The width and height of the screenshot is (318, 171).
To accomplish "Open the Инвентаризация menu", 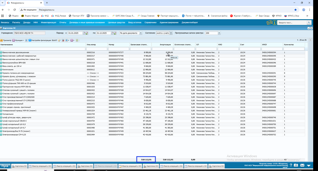I will pos(49,23).
